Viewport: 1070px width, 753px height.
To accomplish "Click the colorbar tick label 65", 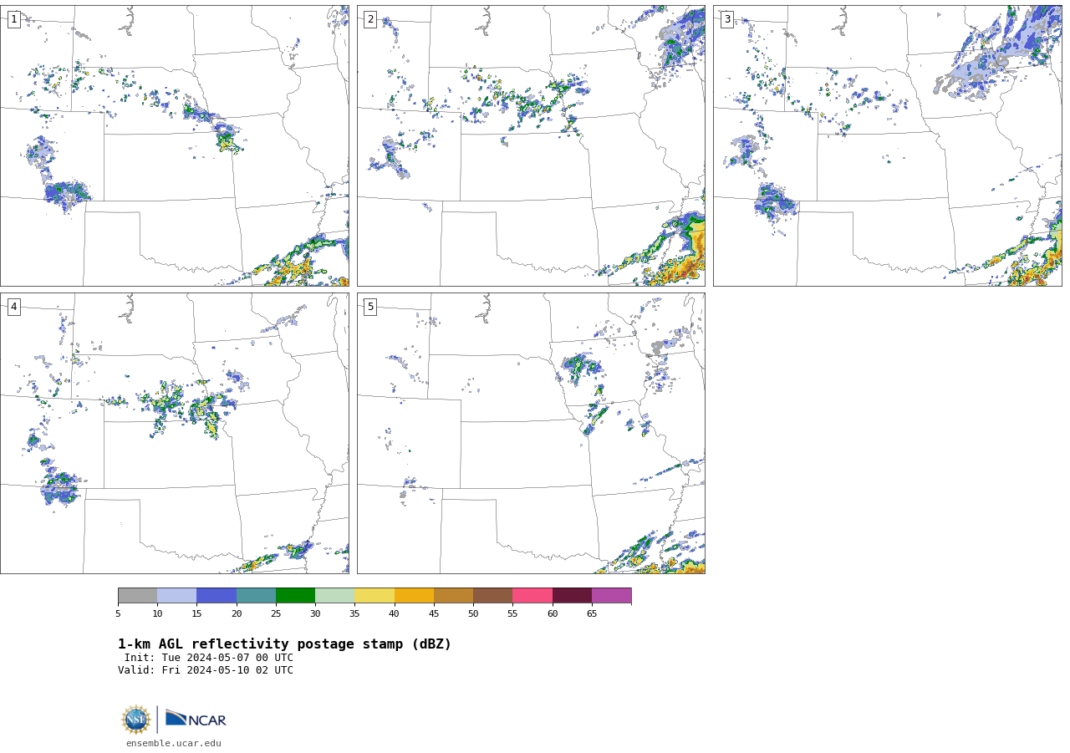I will pyautogui.click(x=592, y=613).
